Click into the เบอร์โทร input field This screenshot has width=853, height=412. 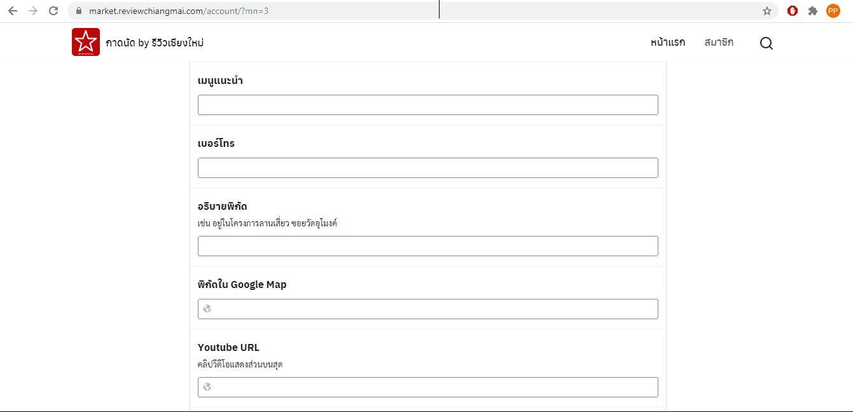[x=427, y=168]
